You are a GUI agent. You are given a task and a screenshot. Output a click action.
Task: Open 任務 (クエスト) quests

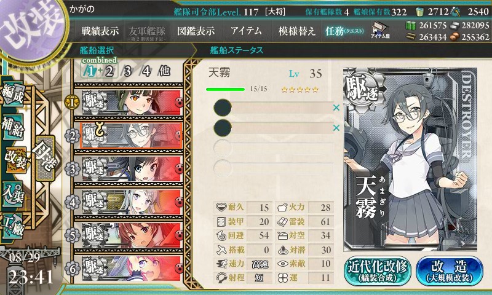click(x=344, y=31)
